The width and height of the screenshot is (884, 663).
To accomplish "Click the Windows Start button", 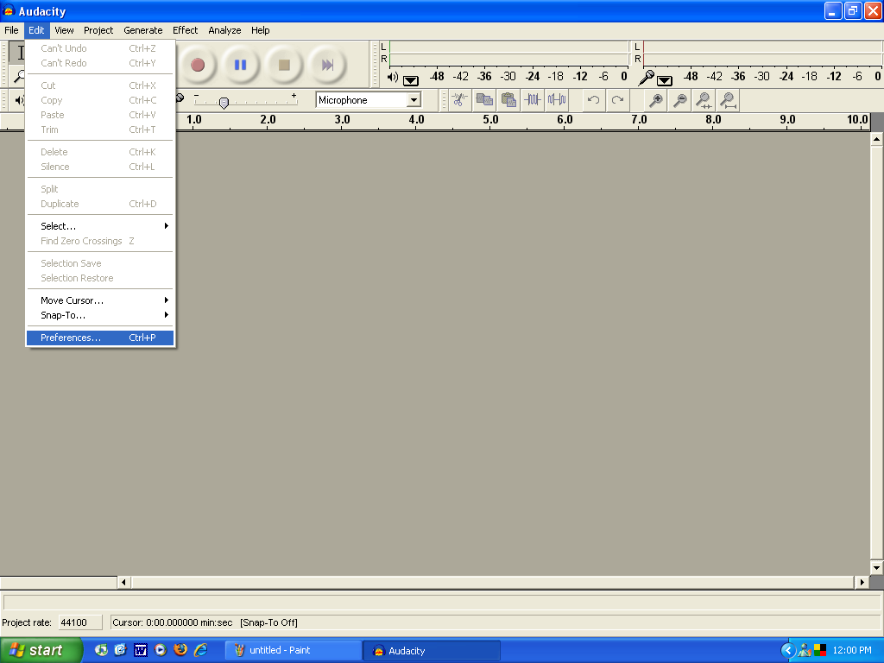I will click(x=41, y=651).
